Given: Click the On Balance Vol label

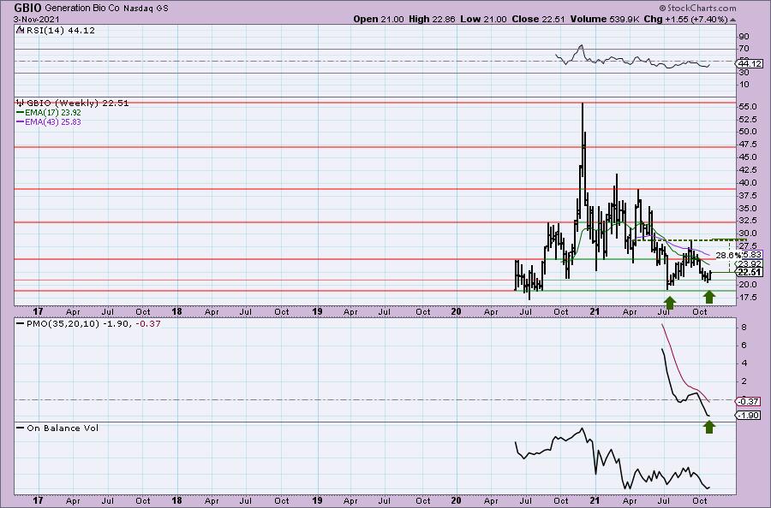Looking at the screenshot, I should [x=63, y=428].
